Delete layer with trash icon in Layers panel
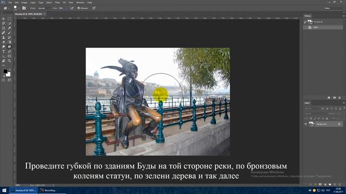Screen dimensions: 346x194 340,184
